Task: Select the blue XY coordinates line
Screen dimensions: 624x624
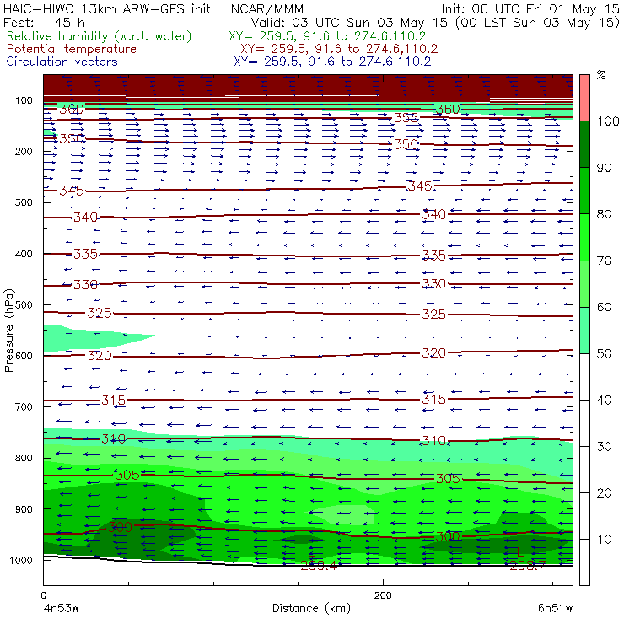Action: click(333, 62)
